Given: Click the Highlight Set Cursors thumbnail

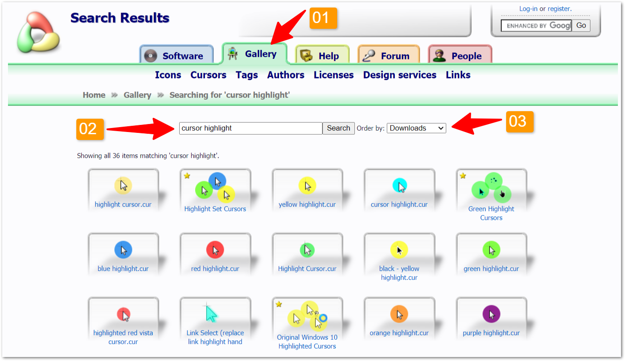Looking at the screenshot, I should pyautogui.click(x=215, y=187).
